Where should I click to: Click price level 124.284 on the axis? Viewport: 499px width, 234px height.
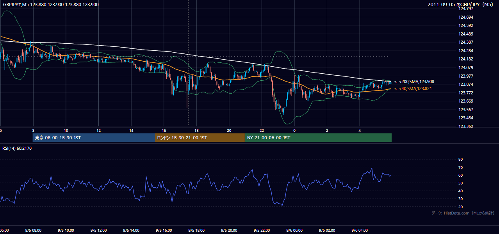466,51
